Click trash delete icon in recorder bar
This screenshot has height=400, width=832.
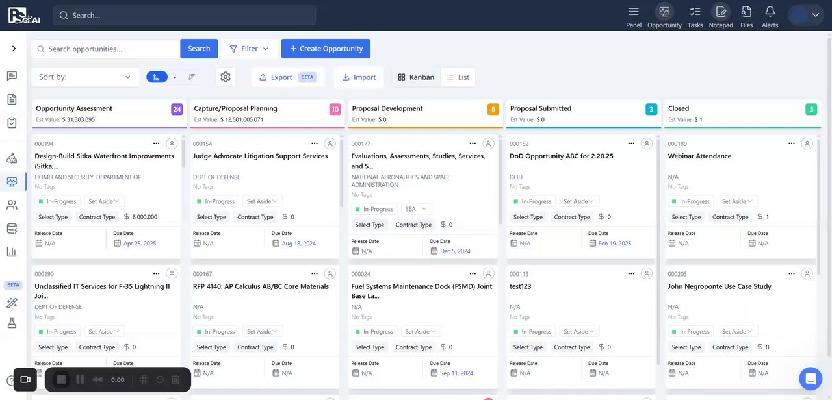coord(175,379)
